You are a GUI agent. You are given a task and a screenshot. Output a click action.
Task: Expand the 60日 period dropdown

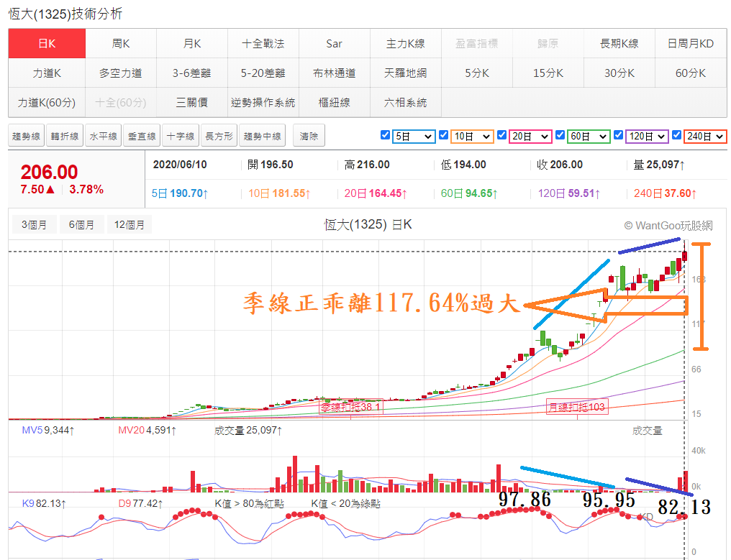click(589, 137)
